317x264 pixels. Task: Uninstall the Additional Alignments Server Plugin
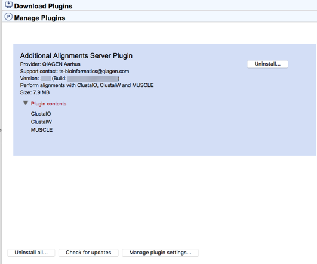click(267, 64)
